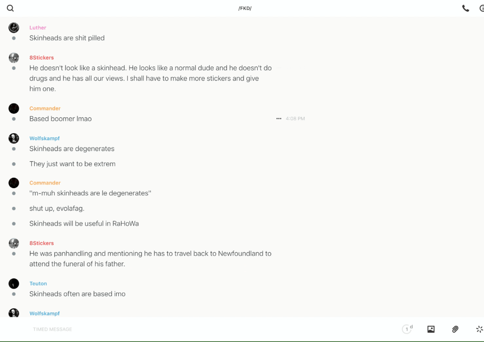Attach a picture to the message

(431, 329)
